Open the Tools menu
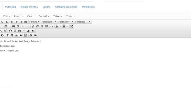Viewport: 191px width, 107px height. 70,16
